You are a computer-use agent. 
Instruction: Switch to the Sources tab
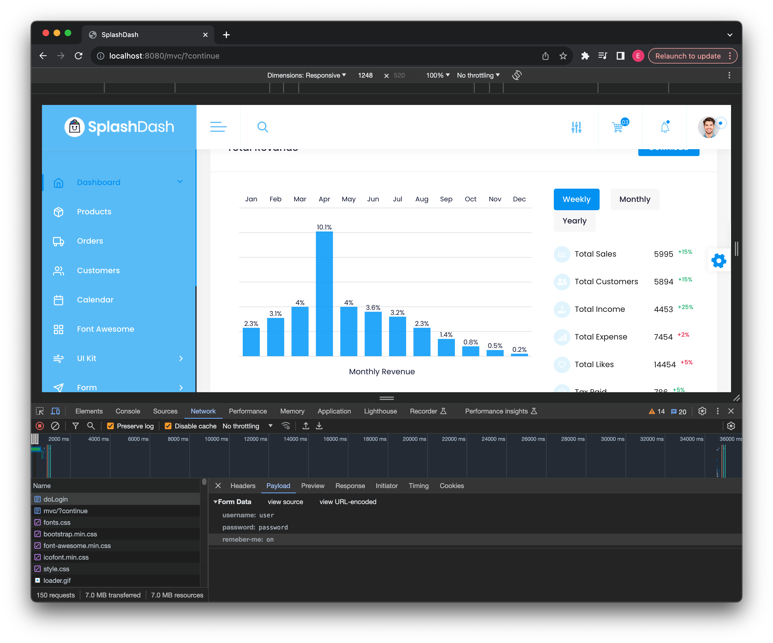[165, 411]
